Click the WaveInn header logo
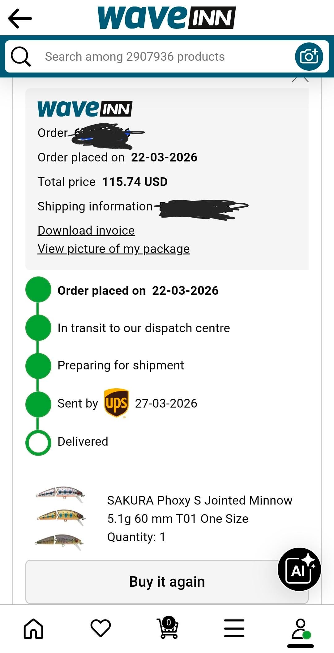 166,18
